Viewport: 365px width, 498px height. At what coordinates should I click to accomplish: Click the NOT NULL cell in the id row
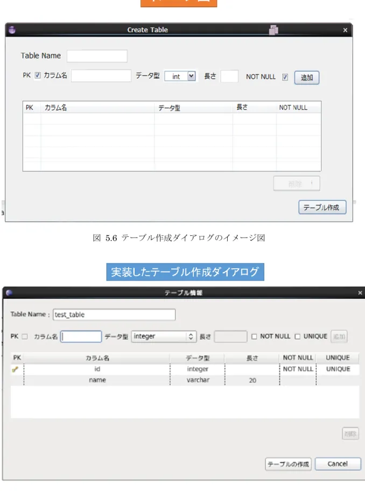point(298,369)
